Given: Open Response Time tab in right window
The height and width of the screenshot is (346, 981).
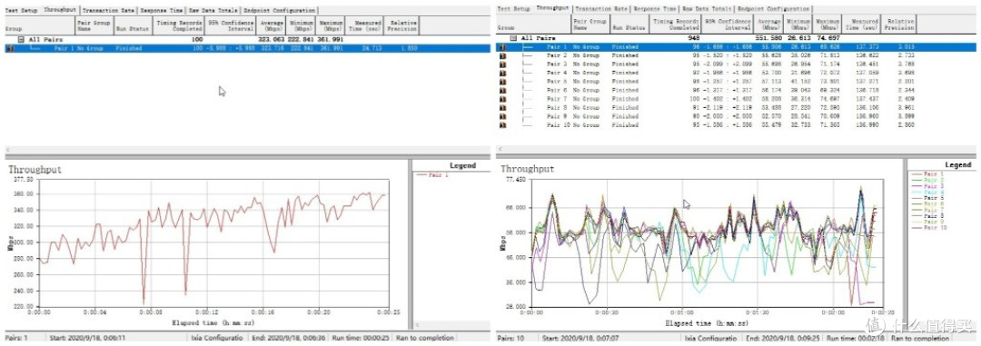Looking at the screenshot, I should click(654, 9).
